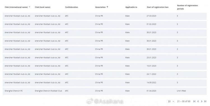Screen dimensions: 210x106
Task: Select the Shanghai Shenxin FC row
Action: 105,91
